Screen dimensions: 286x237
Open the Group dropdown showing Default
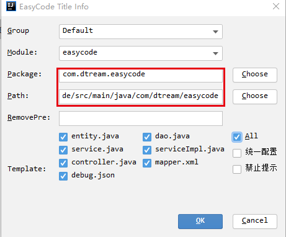tap(141, 32)
